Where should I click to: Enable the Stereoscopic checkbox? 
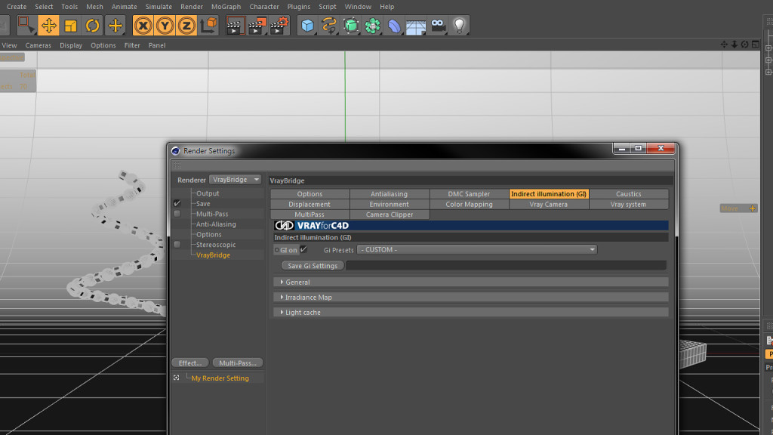pos(177,244)
